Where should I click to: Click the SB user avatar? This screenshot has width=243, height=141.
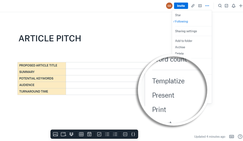(x=169, y=6)
